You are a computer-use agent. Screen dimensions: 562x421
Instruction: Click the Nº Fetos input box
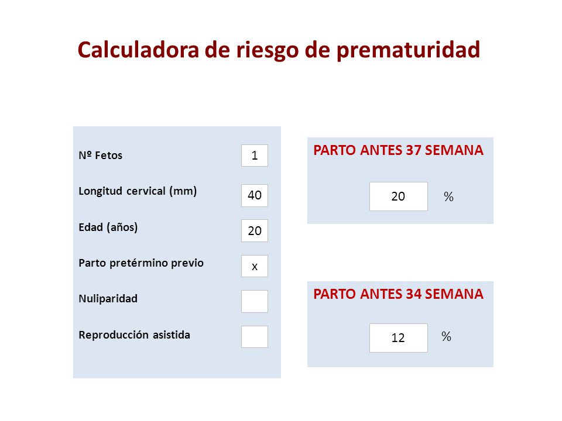pos(255,156)
